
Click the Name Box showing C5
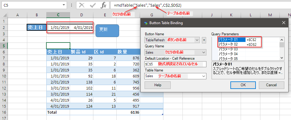(32, 5)
